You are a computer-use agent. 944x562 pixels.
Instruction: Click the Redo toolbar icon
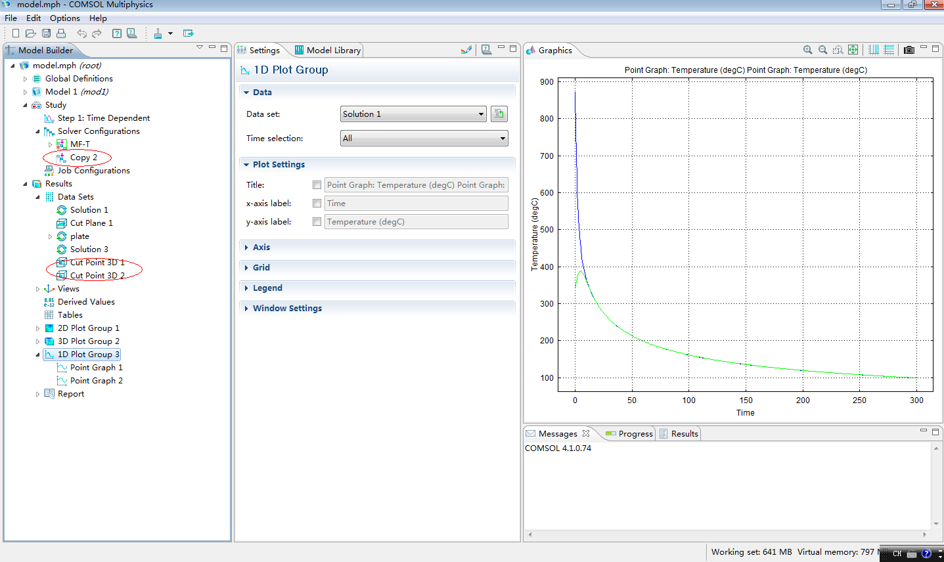point(97,33)
